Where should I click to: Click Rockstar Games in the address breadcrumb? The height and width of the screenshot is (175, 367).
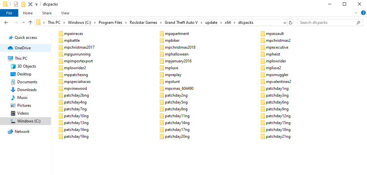(144, 23)
